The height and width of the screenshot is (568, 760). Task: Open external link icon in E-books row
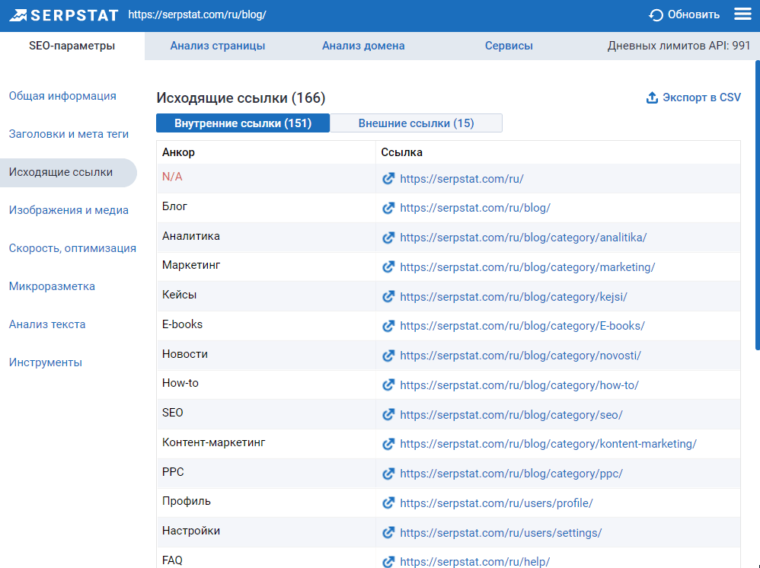click(x=388, y=326)
